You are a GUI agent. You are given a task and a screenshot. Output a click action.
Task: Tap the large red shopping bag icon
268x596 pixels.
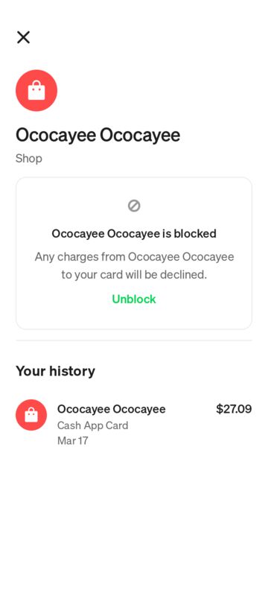[36, 90]
